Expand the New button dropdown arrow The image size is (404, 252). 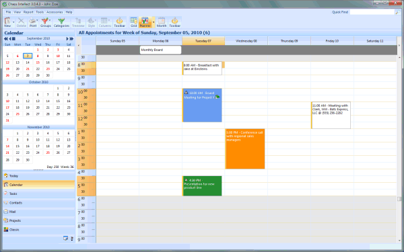tap(13, 22)
